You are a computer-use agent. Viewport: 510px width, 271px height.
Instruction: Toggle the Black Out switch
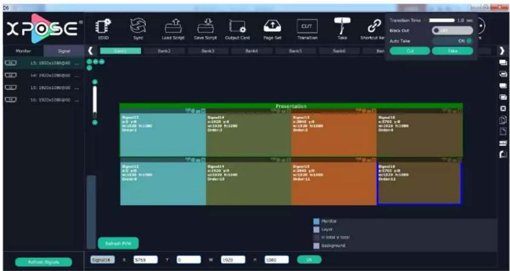[x=453, y=31]
